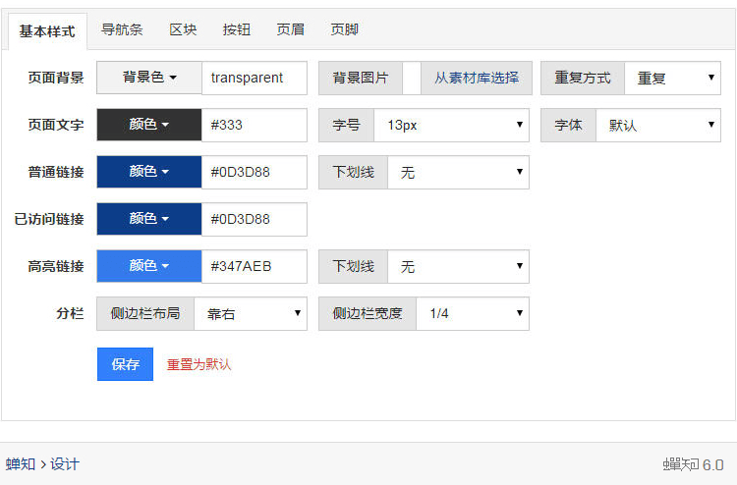Click the transparent background color input field
Screen dimensions: 737x485
click(254, 78)
